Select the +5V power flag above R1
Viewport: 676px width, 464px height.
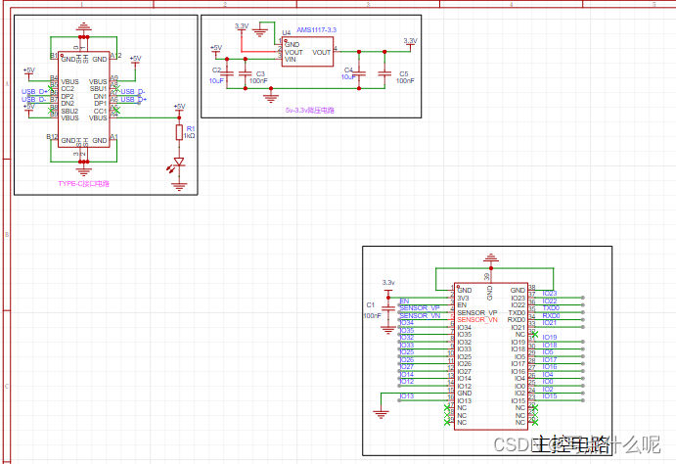(x=179, y=109)
